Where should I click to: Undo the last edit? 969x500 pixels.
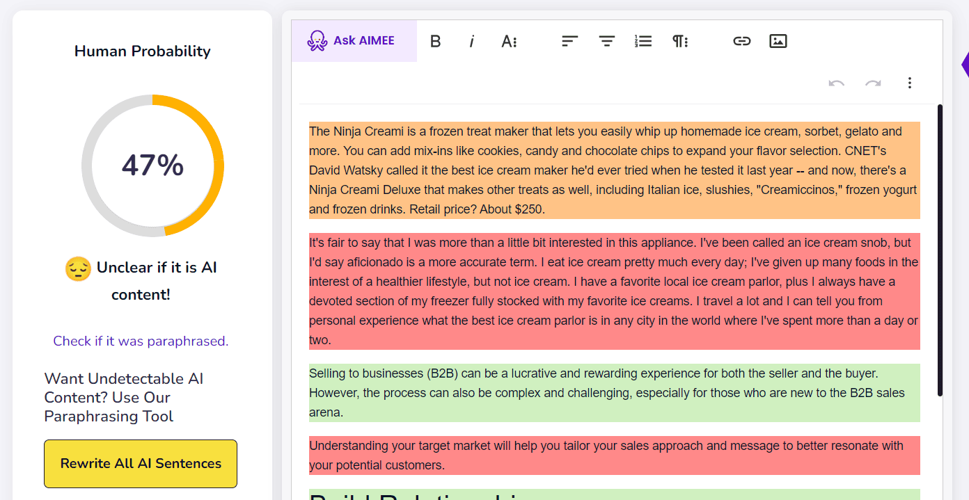pyautogui.click(x=837, y=83)
